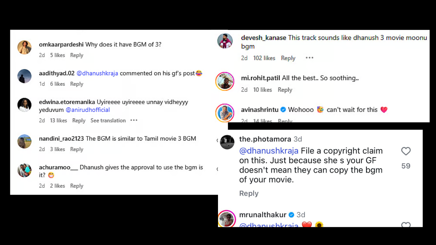Visit the @anirudhofficial tagged profile
The image size is (436, 245).
click(x=88, y=110)
